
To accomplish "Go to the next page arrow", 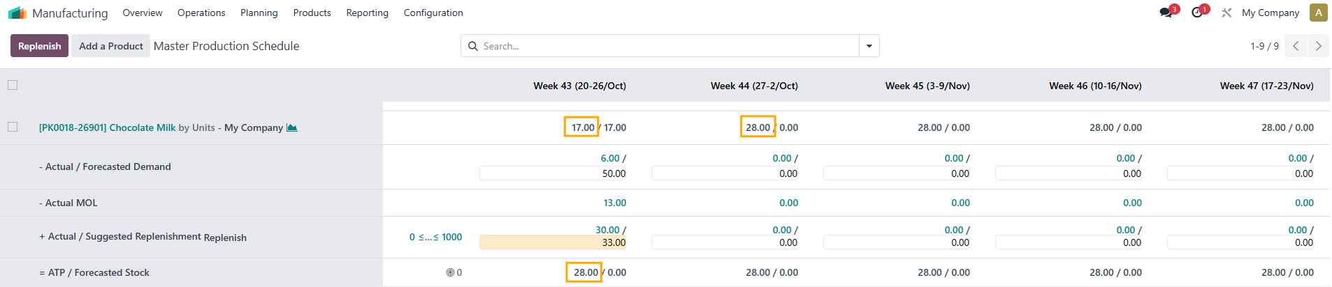I will click(x=1318, y=46).
